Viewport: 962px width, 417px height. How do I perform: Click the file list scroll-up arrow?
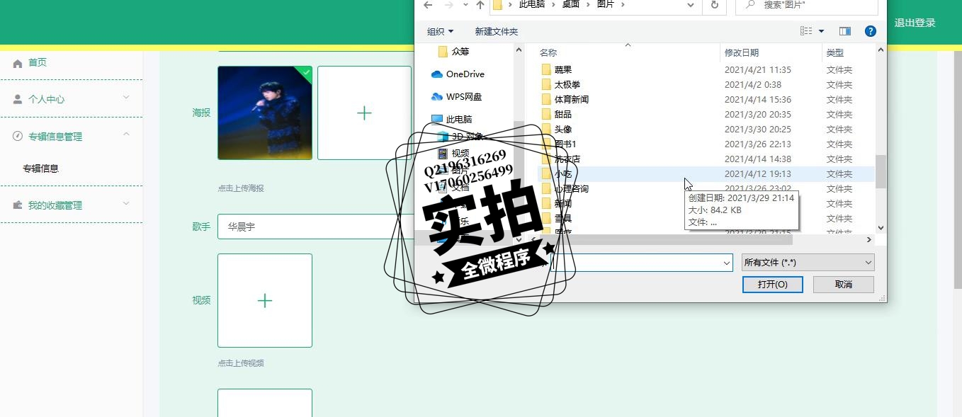(x=881, y=50)
